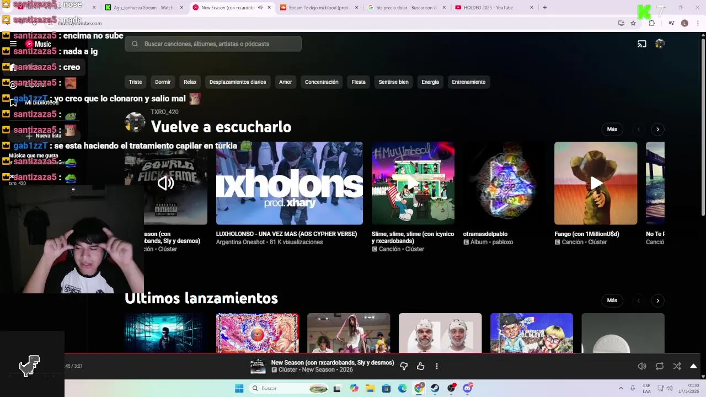Focus the Buscar canciones search field
This screenshot has height=397, width=706.
coord(213,44)
